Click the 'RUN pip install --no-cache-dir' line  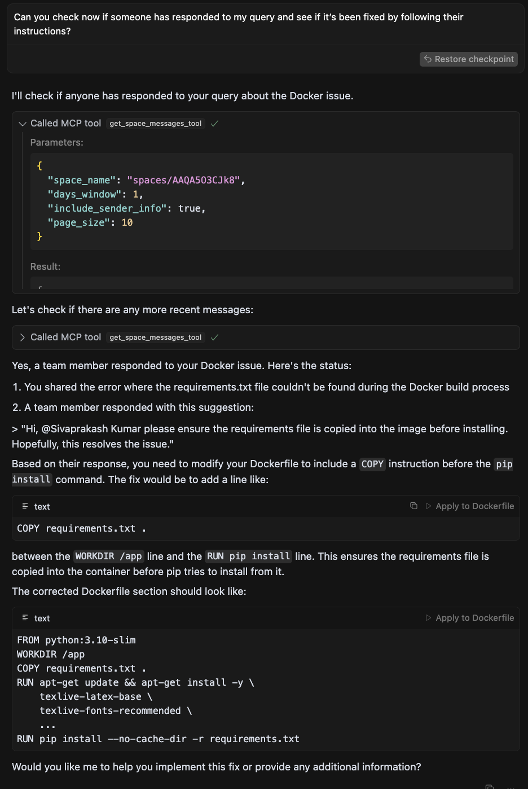click(x=159, y=739)
